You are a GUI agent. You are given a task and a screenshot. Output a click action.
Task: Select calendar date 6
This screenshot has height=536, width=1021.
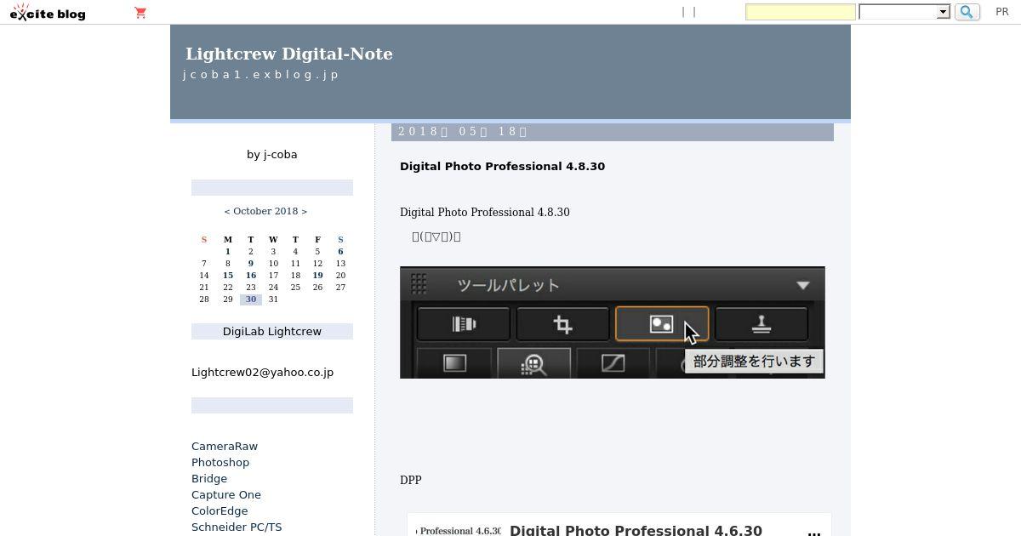tap(340, 252)
